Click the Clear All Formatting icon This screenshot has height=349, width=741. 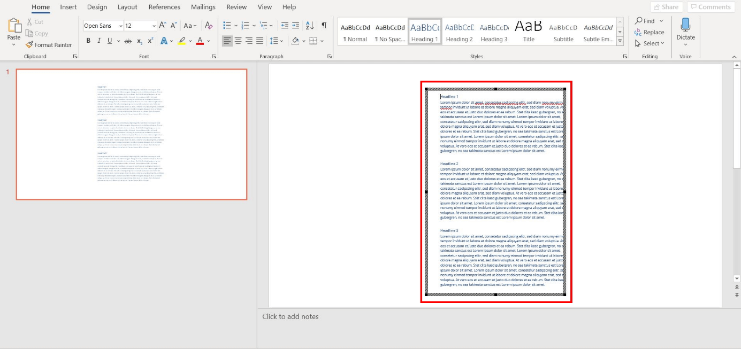pyautogui.click(x=209, y=26)
